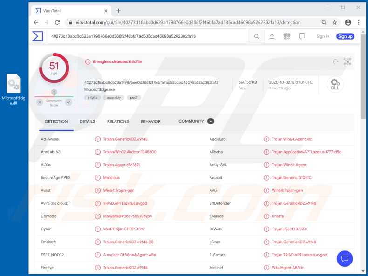Click the file hash text in summary
Image resolution: width=368 pixels, height=276 pixels.
click(151, 82)
